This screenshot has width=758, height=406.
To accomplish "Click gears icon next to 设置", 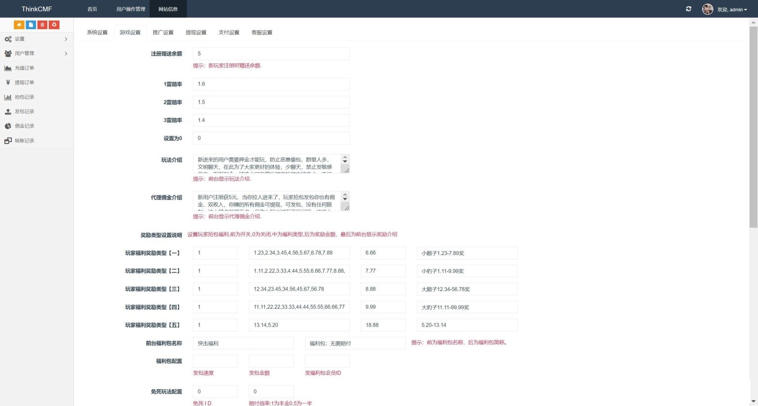I will tap(8, 39).
